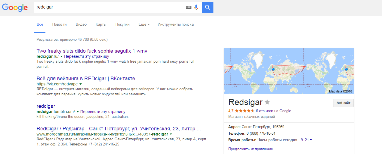
Task: Select the Все tab
Action: tap(40, 24)
